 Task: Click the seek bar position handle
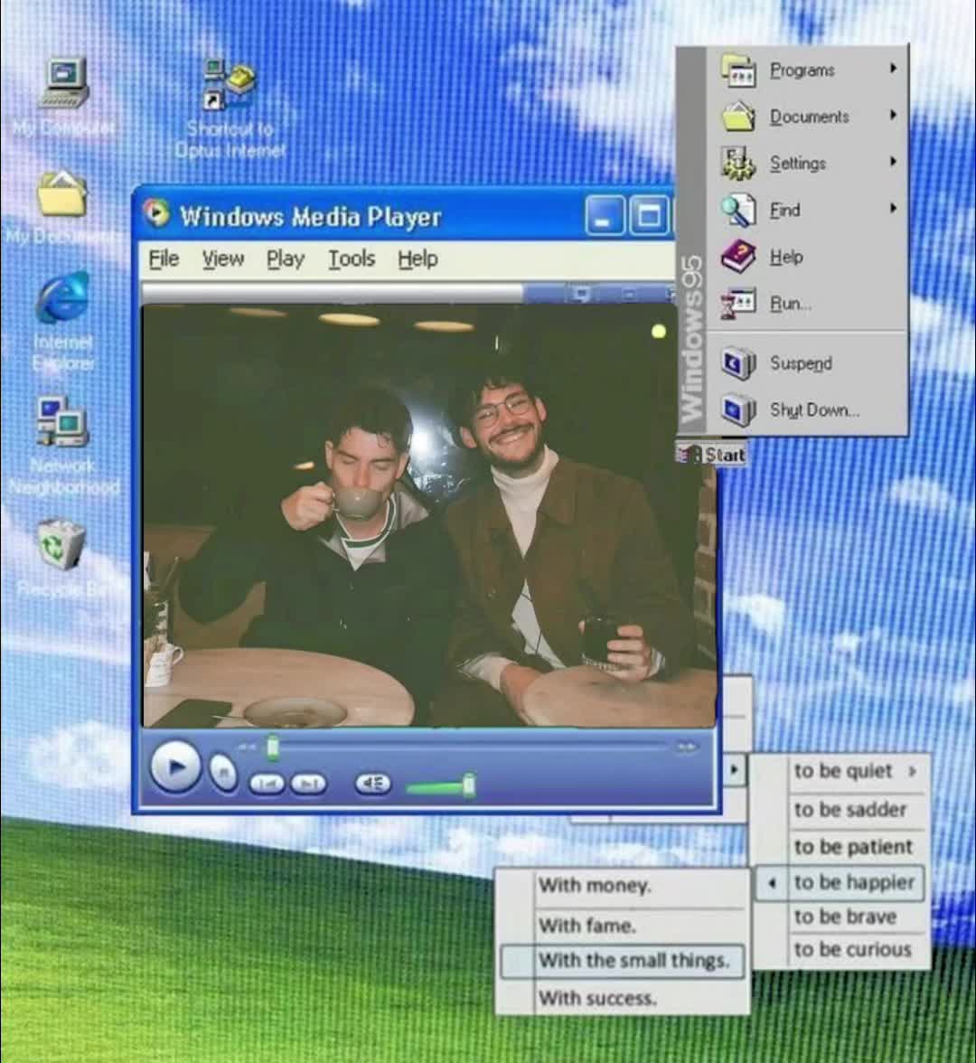point(273,748)
